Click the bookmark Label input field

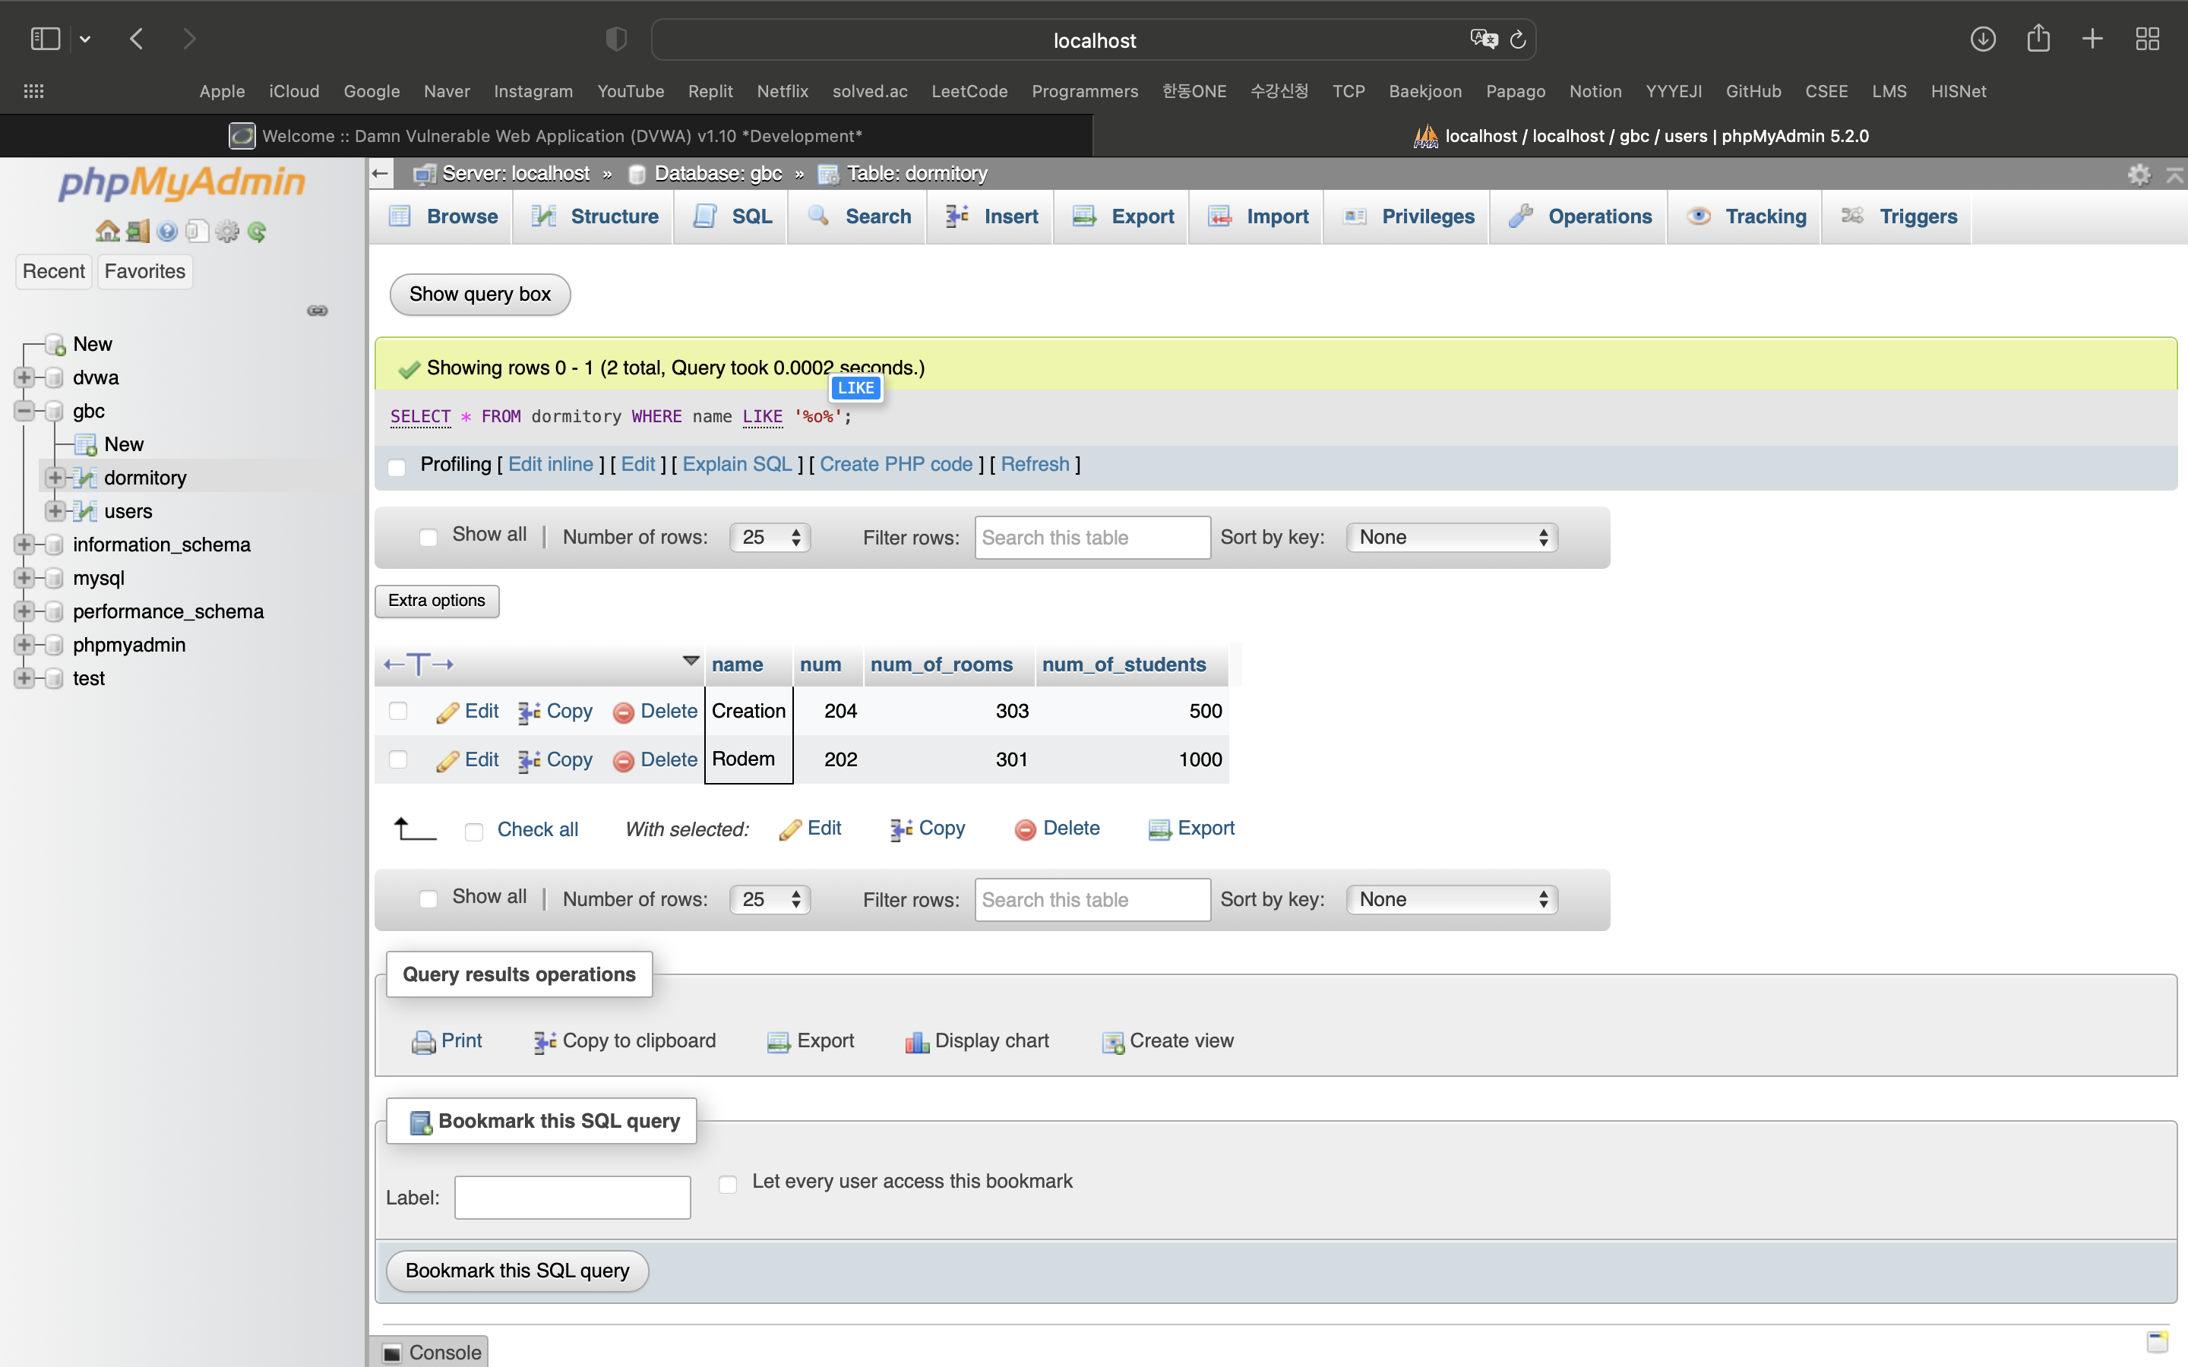[x=572, y=1198]
